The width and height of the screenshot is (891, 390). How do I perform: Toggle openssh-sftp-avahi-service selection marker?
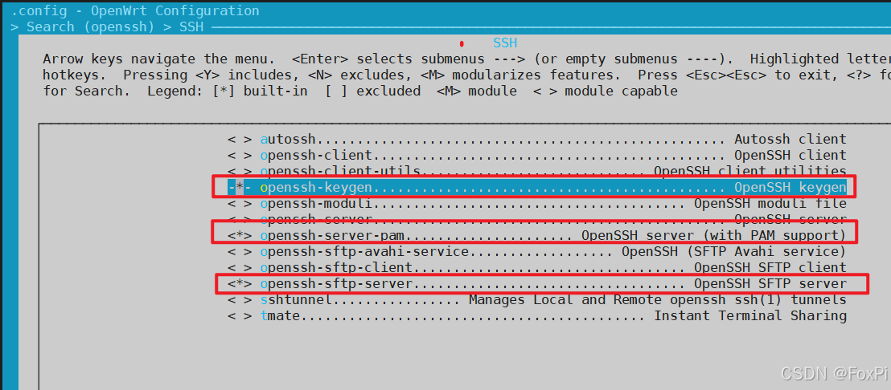(239, 251)
